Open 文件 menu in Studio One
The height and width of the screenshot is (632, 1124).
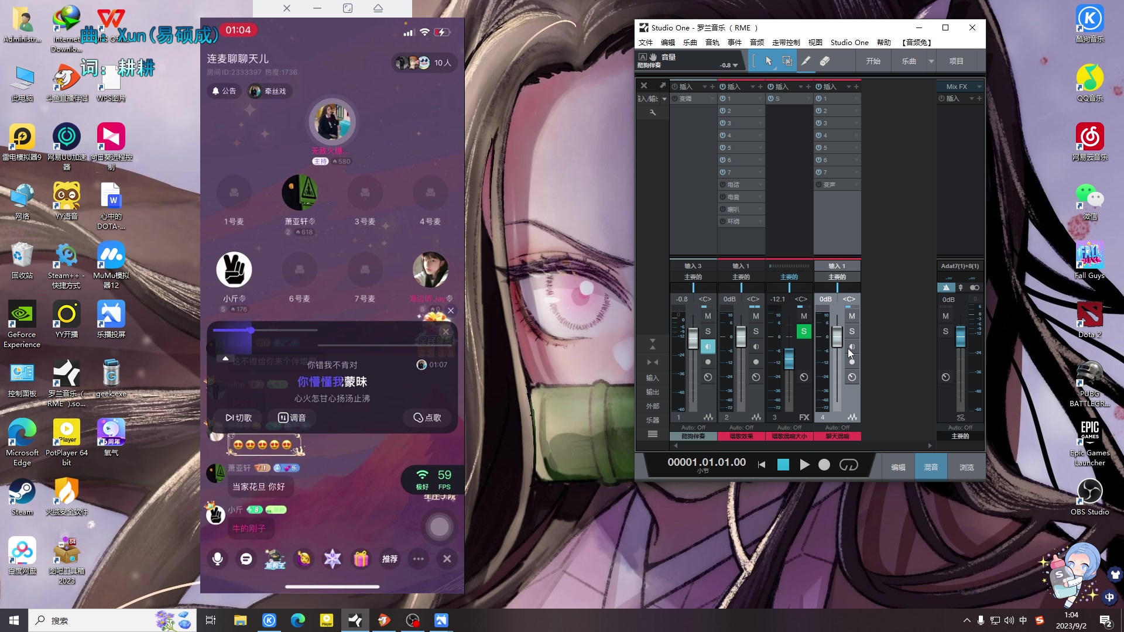[x=645, y=42]
